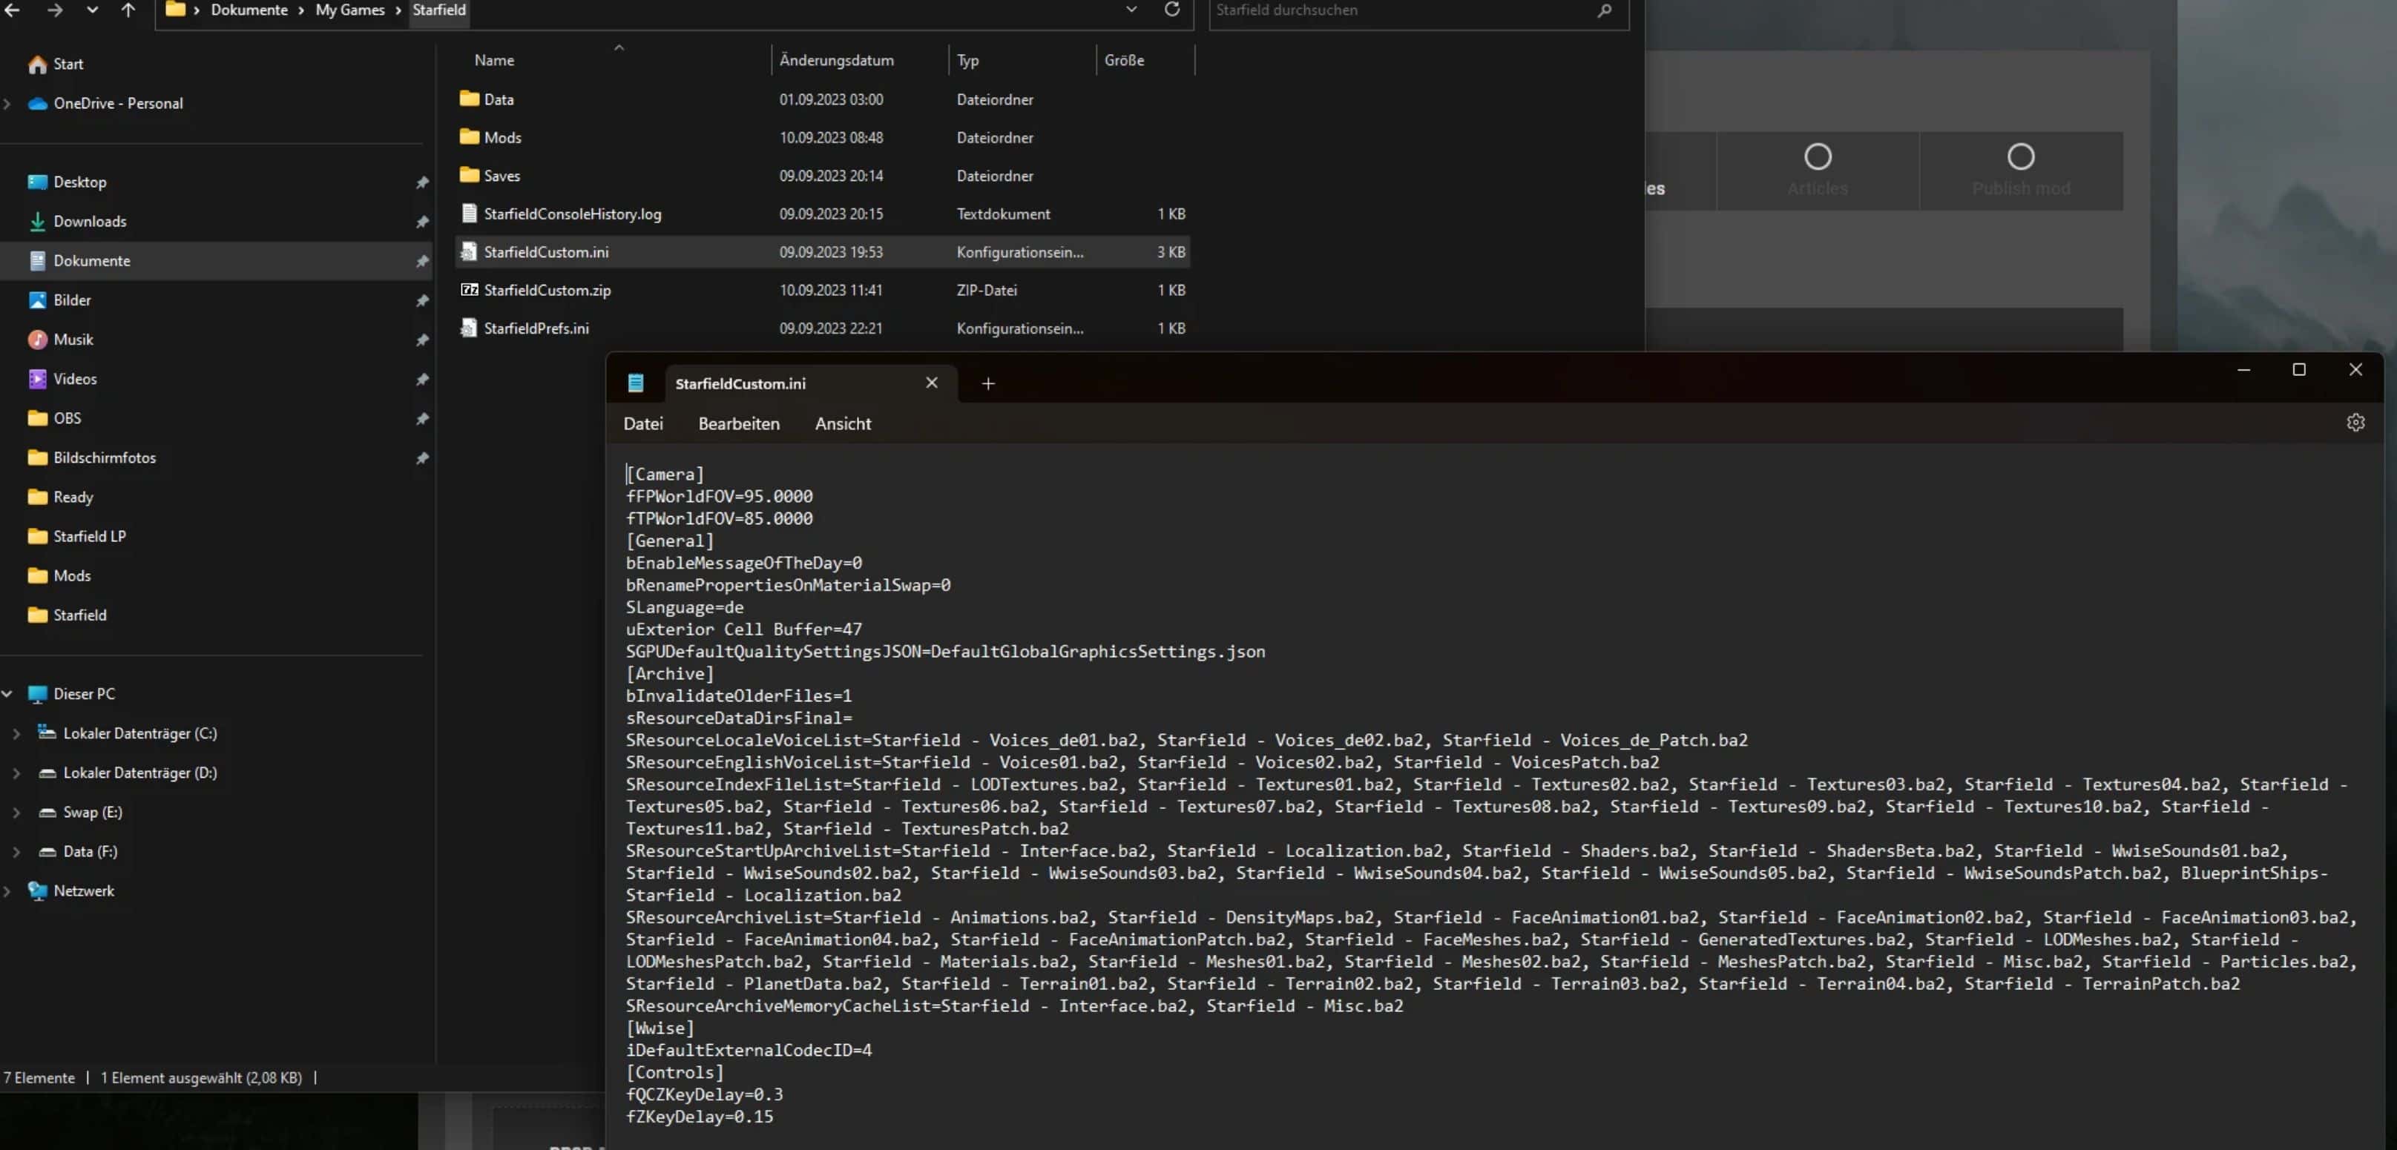Image resolution: width=2397 pixels, height=1150 pixels.
Task: Select the StarfieldConsoleHistory.log file
Action: click(572, 214)
